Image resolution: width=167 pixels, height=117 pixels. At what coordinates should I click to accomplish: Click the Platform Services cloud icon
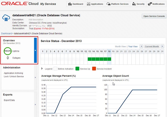click(109, 4)
